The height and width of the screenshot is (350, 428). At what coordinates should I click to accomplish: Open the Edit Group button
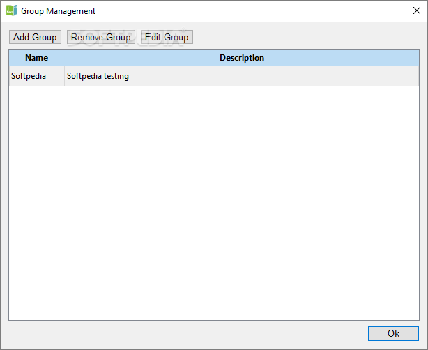[167, 37]
